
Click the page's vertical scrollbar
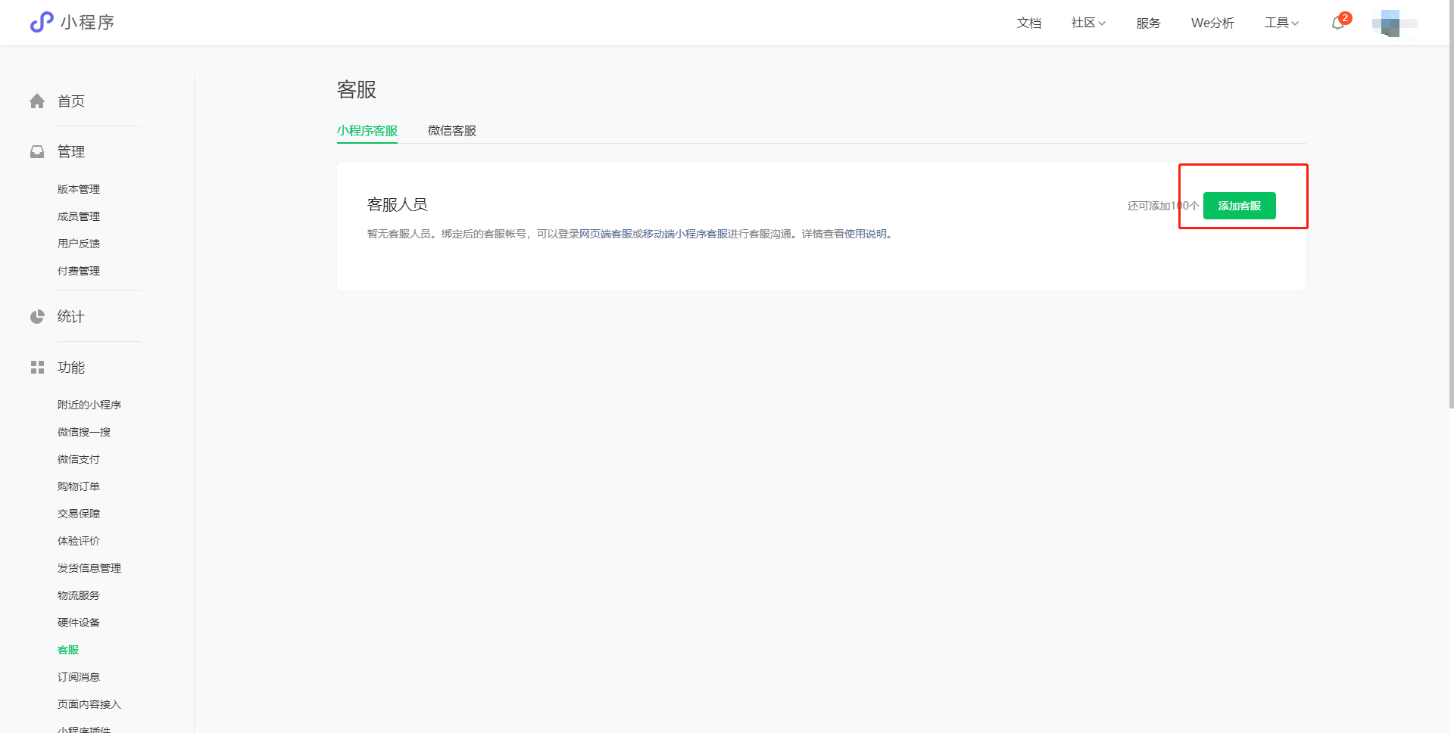(1450, 227)
